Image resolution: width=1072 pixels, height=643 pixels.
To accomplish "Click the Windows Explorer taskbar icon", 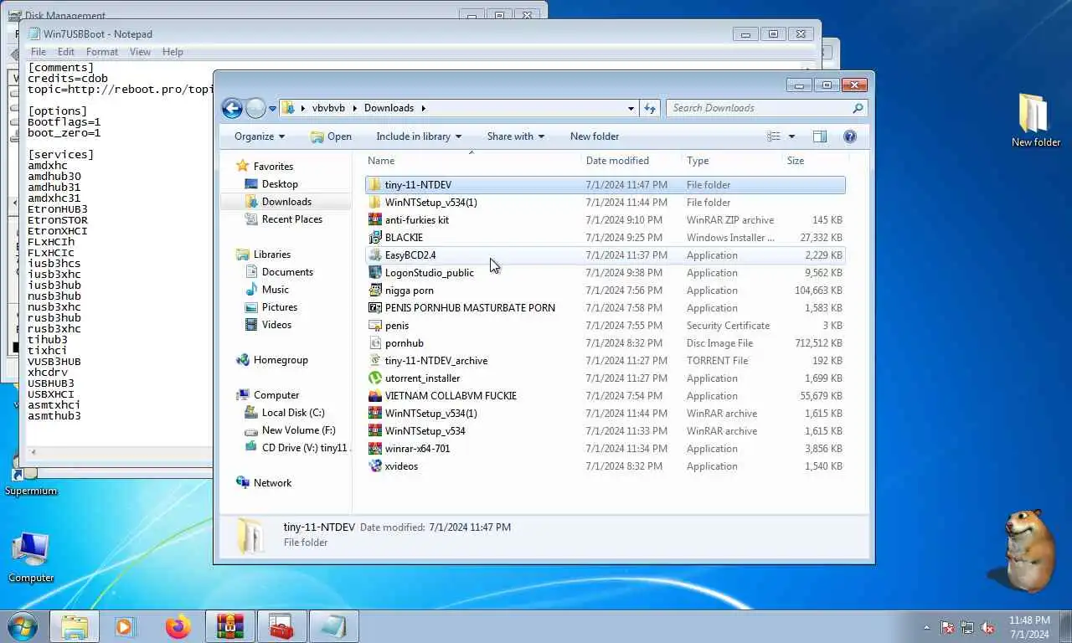I will (x=75, y=626).
